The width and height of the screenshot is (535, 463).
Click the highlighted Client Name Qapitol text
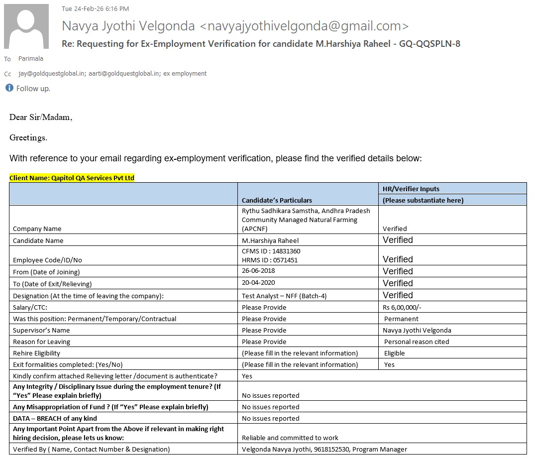[72, 178]
